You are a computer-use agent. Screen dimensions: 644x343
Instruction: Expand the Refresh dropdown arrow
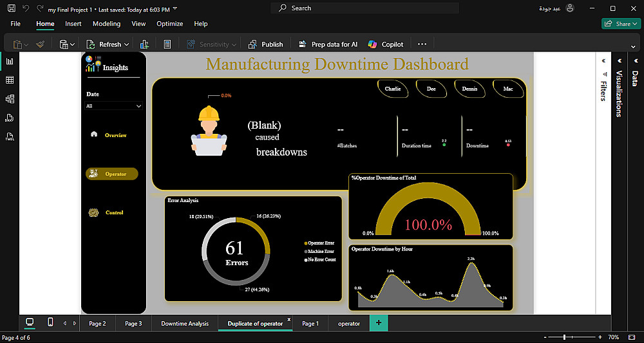click(126, 44)
